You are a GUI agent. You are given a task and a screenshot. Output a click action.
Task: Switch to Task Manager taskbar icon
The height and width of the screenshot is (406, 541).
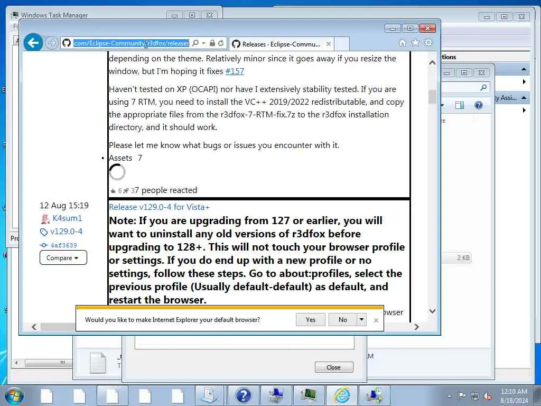[x=309, y=395]
